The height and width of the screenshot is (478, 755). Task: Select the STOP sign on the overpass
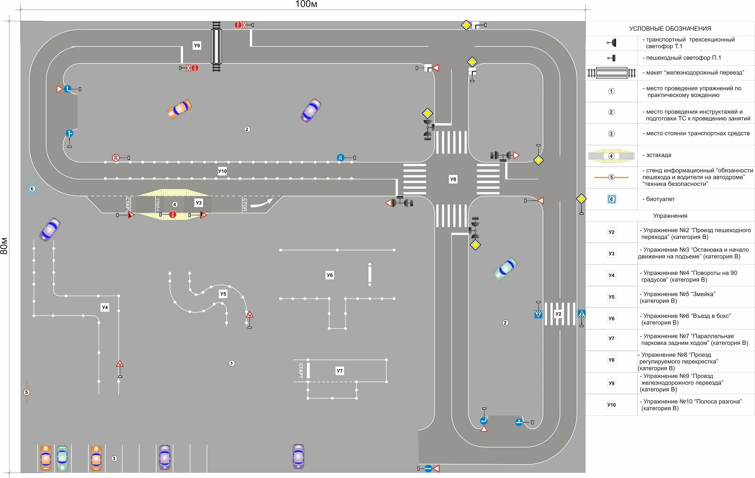[172, 214]
